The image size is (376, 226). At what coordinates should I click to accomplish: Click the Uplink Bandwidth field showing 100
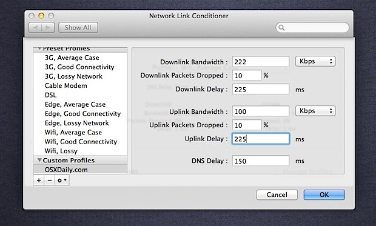coord(261,111)
